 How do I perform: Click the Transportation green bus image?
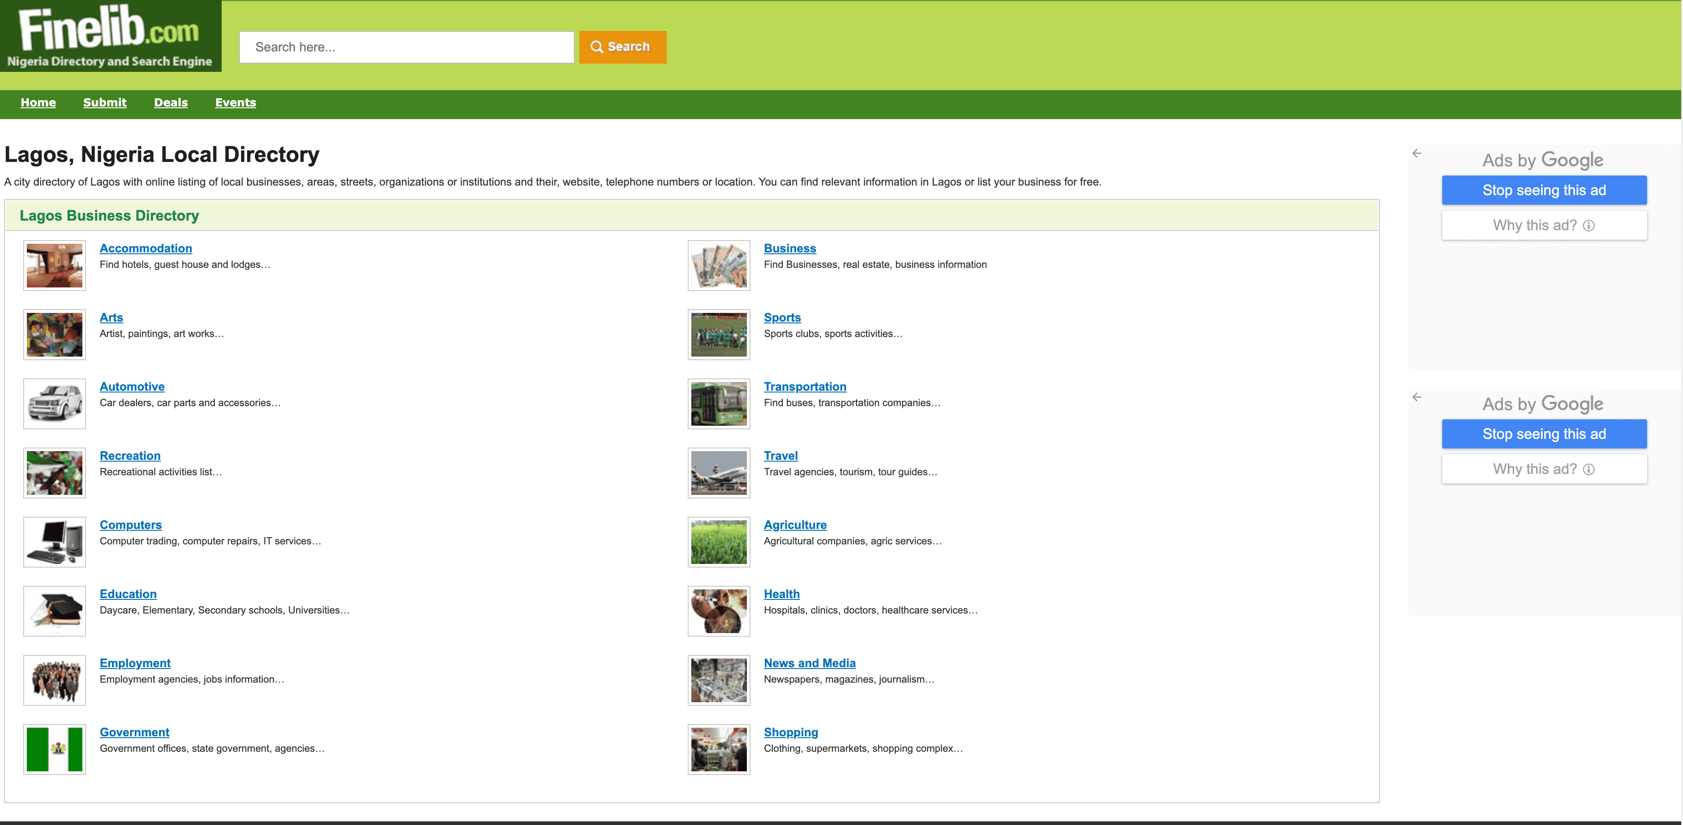click(719, 404)
